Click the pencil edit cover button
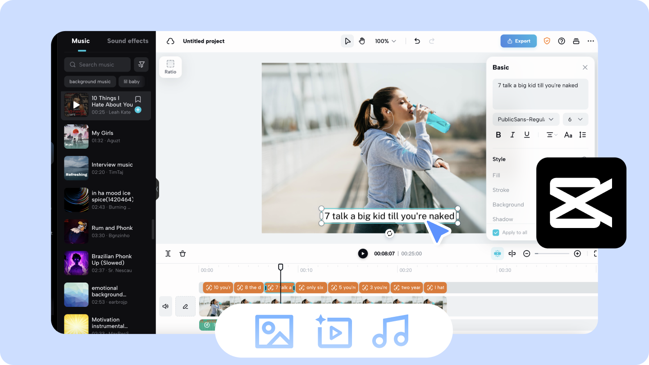The width and height of the screenshot is (649, 365). 185,306
